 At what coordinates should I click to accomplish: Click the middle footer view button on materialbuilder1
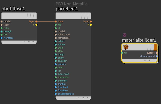[x=149, y=60]
